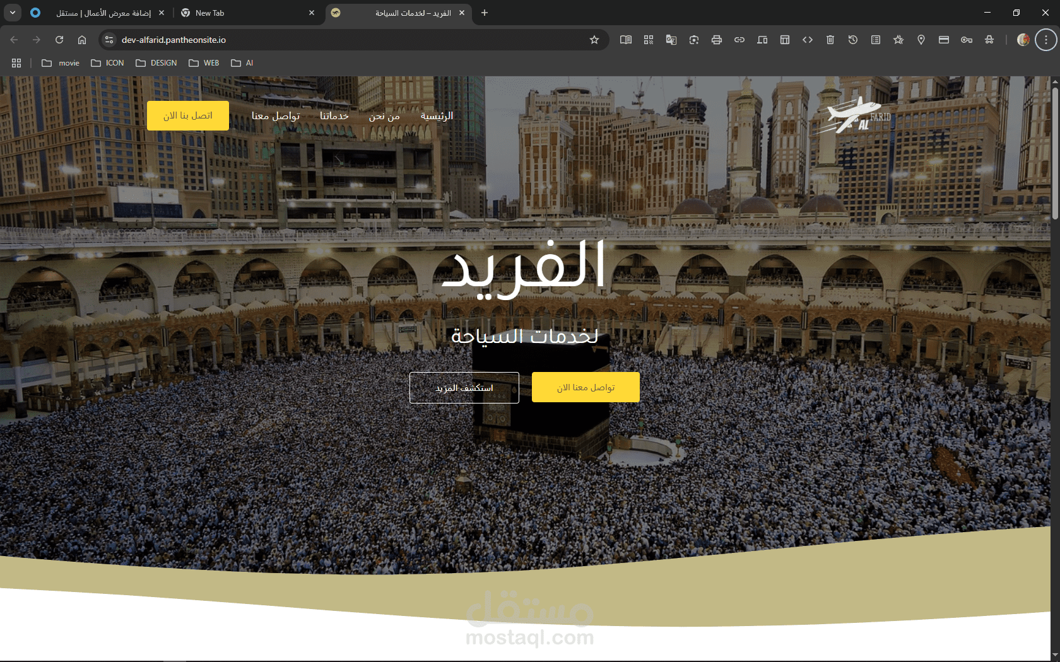Open the apps grid in bookmarks bar

click(x=16, y=63)
